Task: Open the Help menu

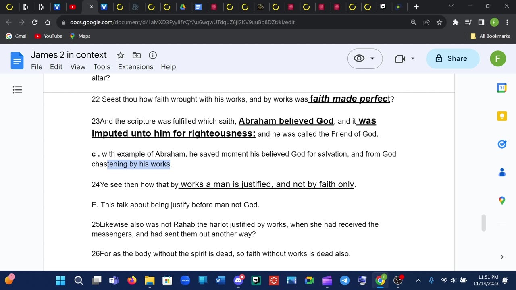Action: pyautogui.click(x=168, y=67)
